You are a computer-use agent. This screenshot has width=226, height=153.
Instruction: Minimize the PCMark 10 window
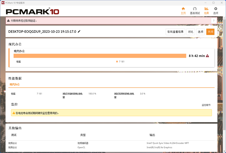point(205,3)
